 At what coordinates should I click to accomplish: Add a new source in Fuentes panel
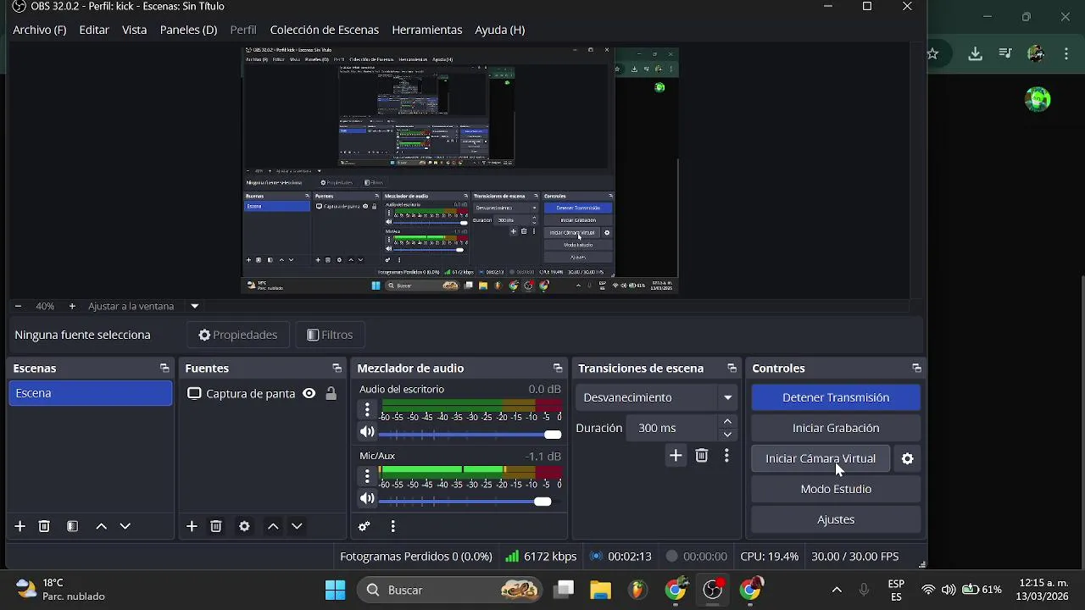click(192, 526)
